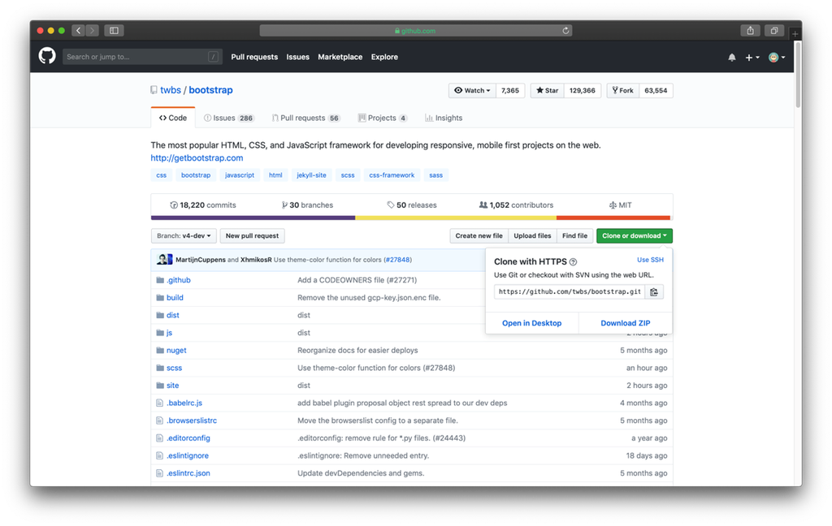
Task: Switch to Use SSH
Action: [650, 260]
